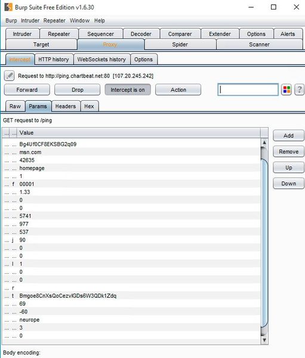This screenshot has width=305, height=358.
Task: Open the Repeater menu in menu bar
Action: tap(54, 20)
